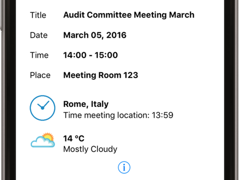Open the Meeting Room 123 place value

(100, 75)
